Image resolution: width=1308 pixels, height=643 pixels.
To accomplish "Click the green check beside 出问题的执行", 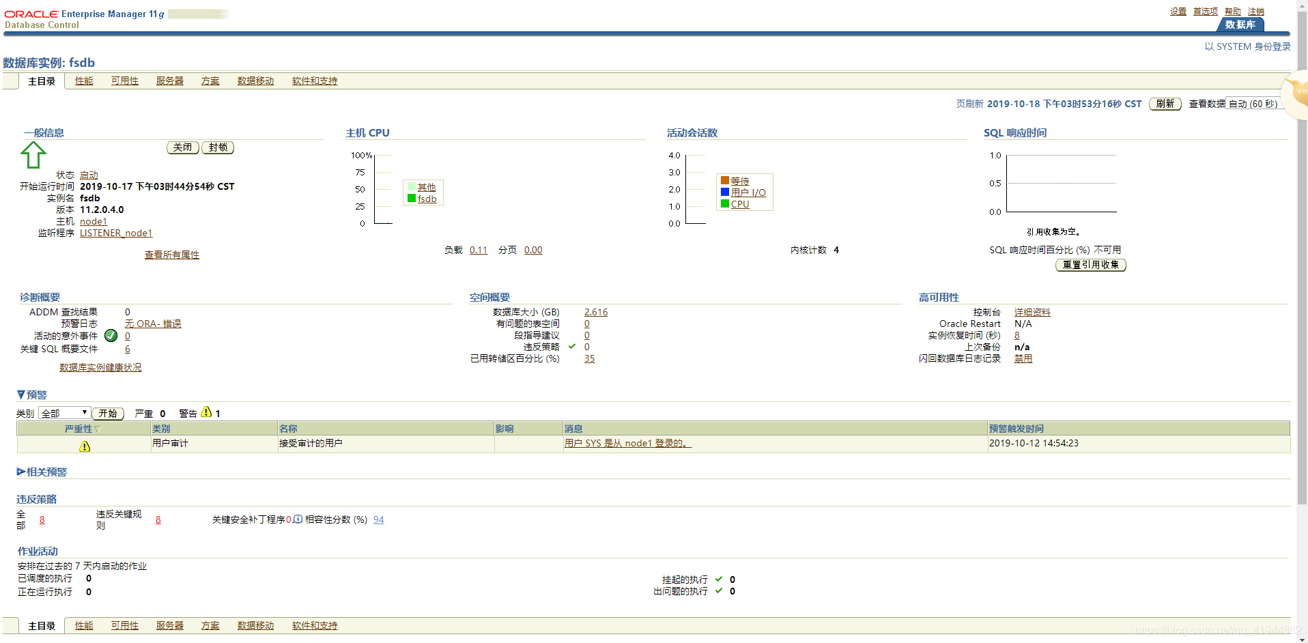I will click(718, 591).
